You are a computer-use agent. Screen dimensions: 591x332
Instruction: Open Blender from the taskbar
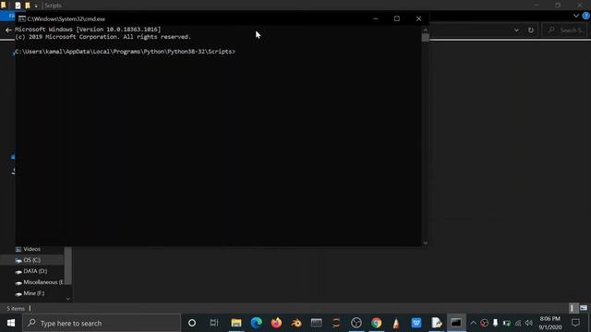pyautogui.click(x=296, y=323)
